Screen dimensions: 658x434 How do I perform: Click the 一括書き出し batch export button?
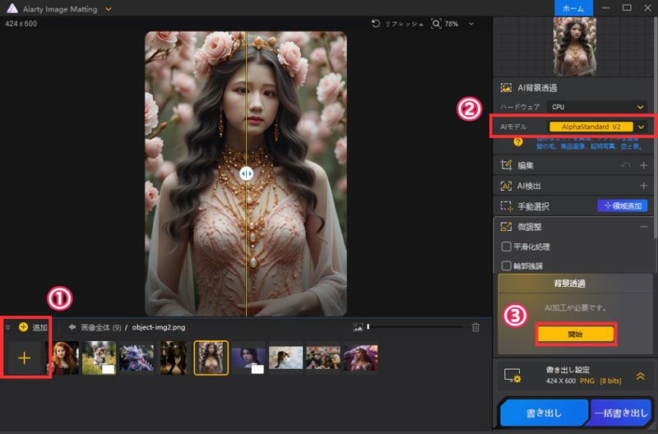(x=621, y=413)
